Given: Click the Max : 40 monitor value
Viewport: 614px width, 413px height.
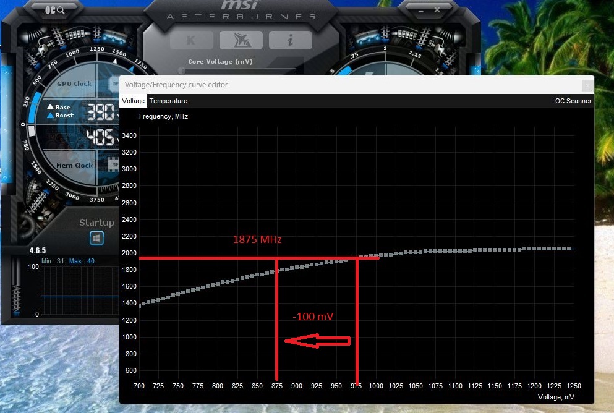Looking at the screenshot, I should pos(82,261).
